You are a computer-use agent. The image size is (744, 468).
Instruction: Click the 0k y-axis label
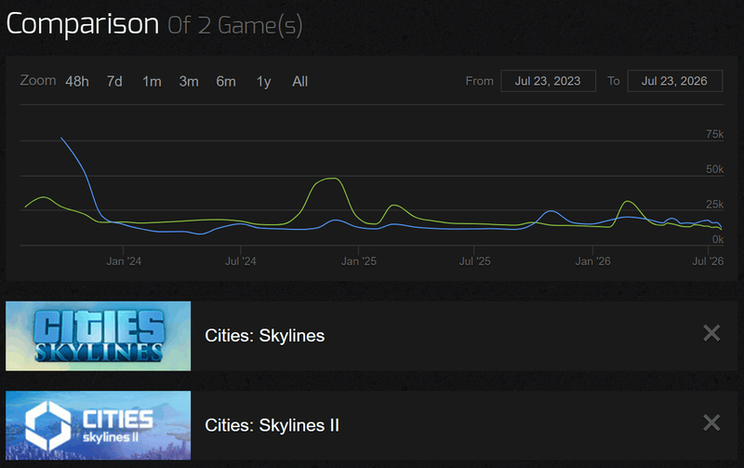[x=718, y=240]
